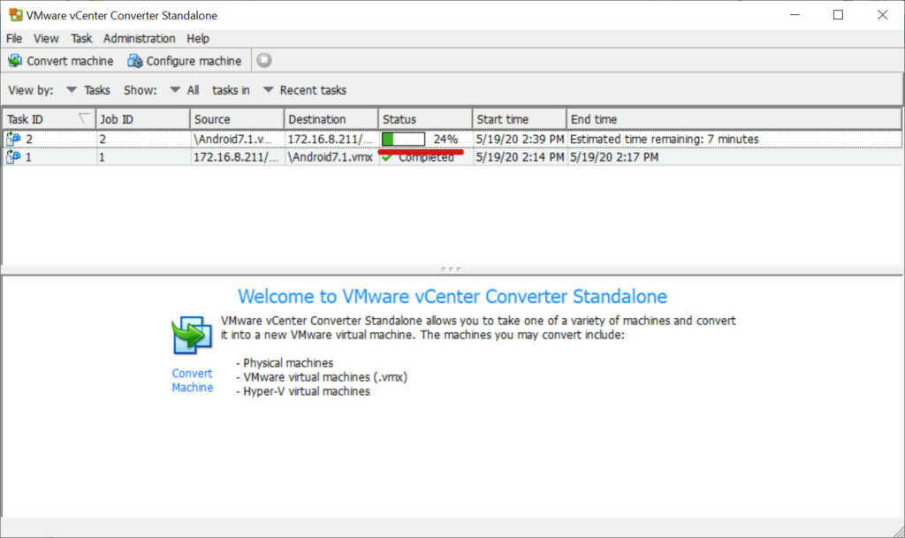
Task: Sort by Job ID column header
Action: pos(142,119)
